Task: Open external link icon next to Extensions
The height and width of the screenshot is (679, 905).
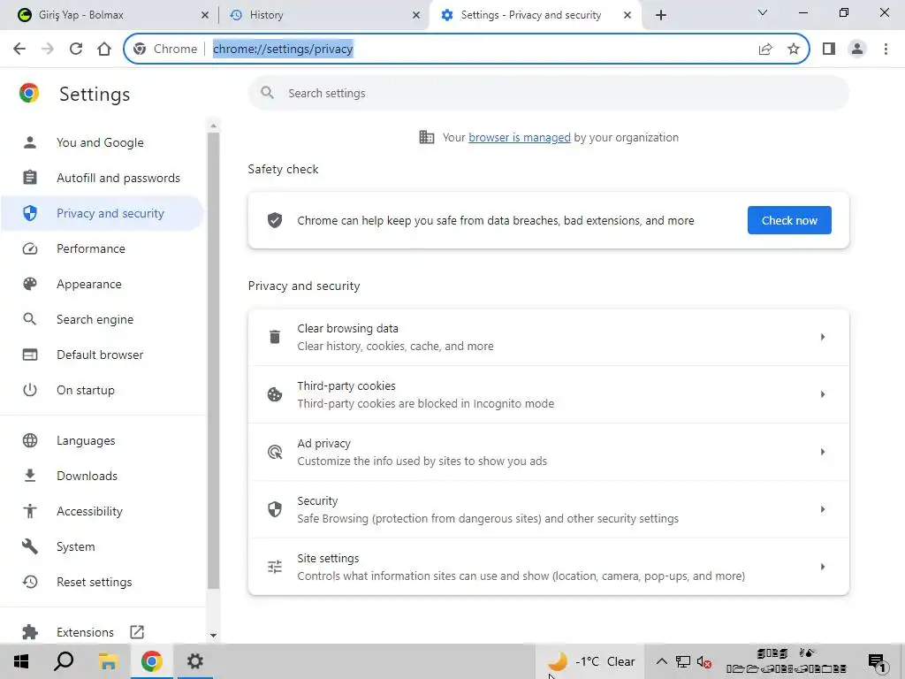Action: tap(137, 631)
